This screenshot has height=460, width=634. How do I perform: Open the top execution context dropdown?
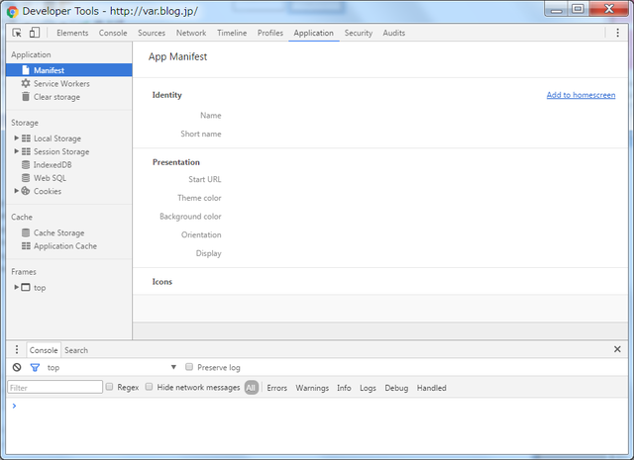click(x=112, y=367)
